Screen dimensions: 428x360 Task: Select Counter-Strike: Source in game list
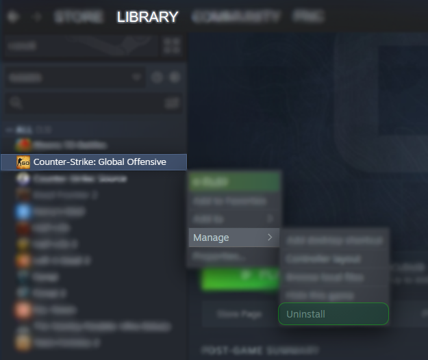(x=94, y=179)
